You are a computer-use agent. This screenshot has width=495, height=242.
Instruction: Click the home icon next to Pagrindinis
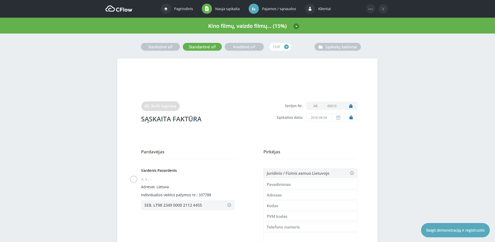166,9
